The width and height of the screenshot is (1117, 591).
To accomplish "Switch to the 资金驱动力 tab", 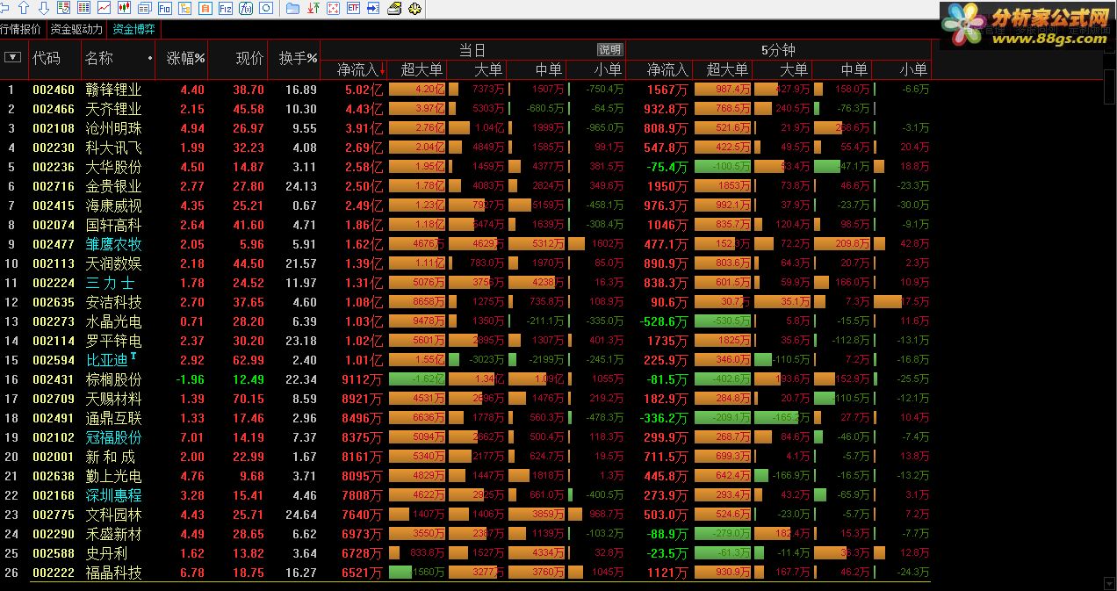I will (76, 29).
